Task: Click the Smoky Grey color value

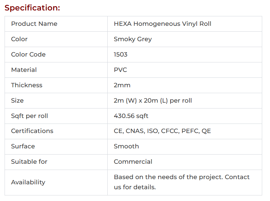Action: coord(133,39)
